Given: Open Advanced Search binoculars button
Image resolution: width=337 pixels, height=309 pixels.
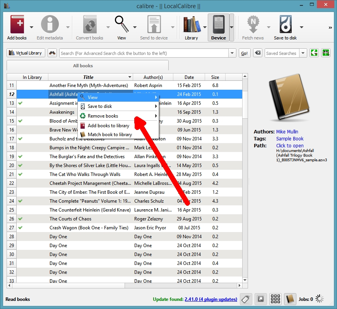Looking at the screenshot, I should (52, 53).
